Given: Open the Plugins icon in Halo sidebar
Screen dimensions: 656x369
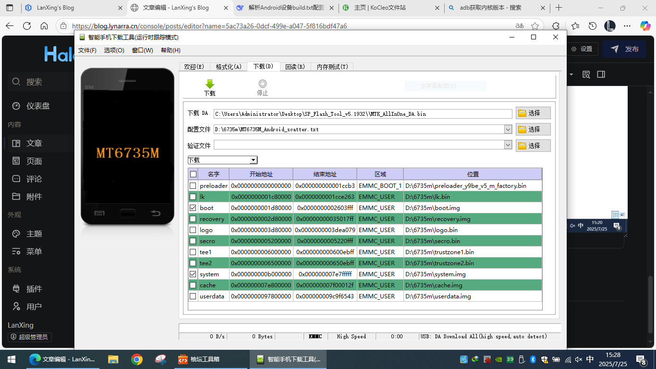Looking at the screenshot, I should (x=16, y=289).
